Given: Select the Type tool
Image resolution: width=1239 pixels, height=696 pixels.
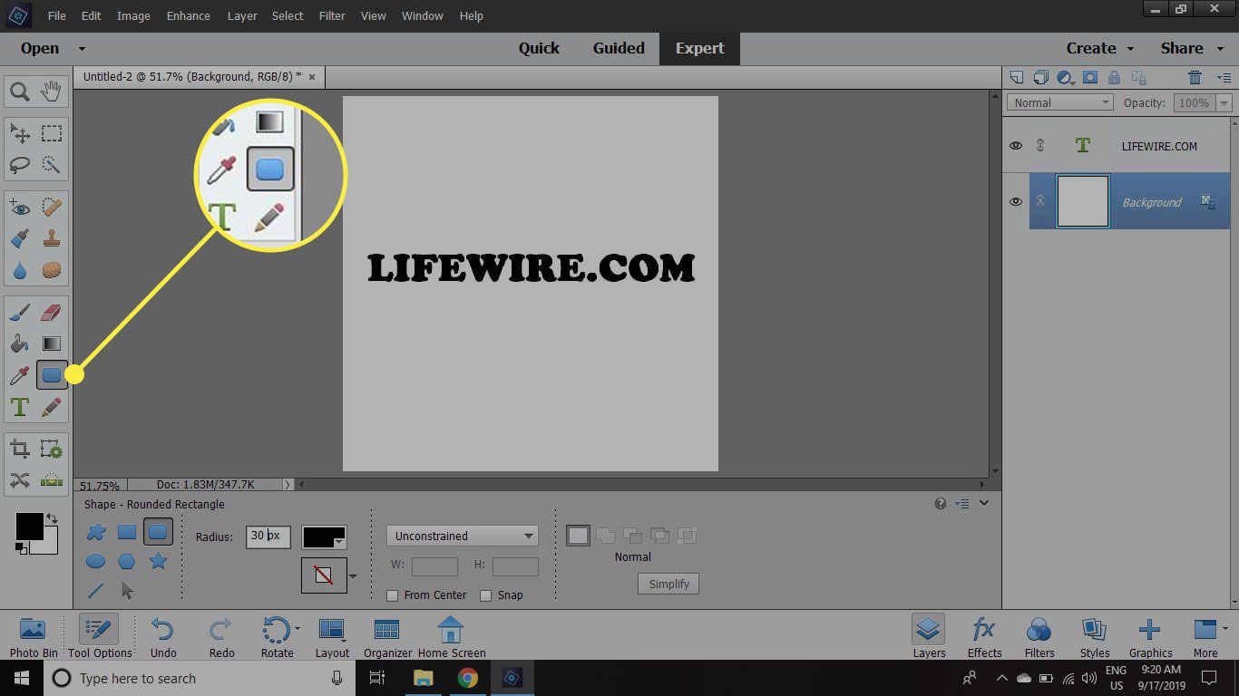Looking at the screenshot, I should pos(19,407).
